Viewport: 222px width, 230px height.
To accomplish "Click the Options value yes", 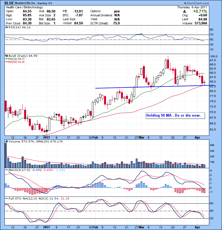I will click(x=117, y=11).
